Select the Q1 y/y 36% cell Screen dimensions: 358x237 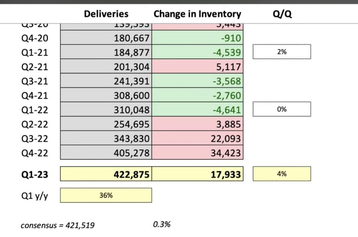point(106,196)
